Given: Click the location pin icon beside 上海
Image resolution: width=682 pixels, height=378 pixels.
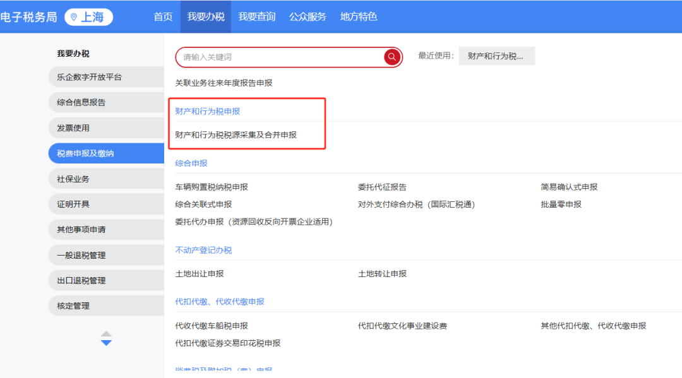Looking at the screenshot, I should coord(74,17).
